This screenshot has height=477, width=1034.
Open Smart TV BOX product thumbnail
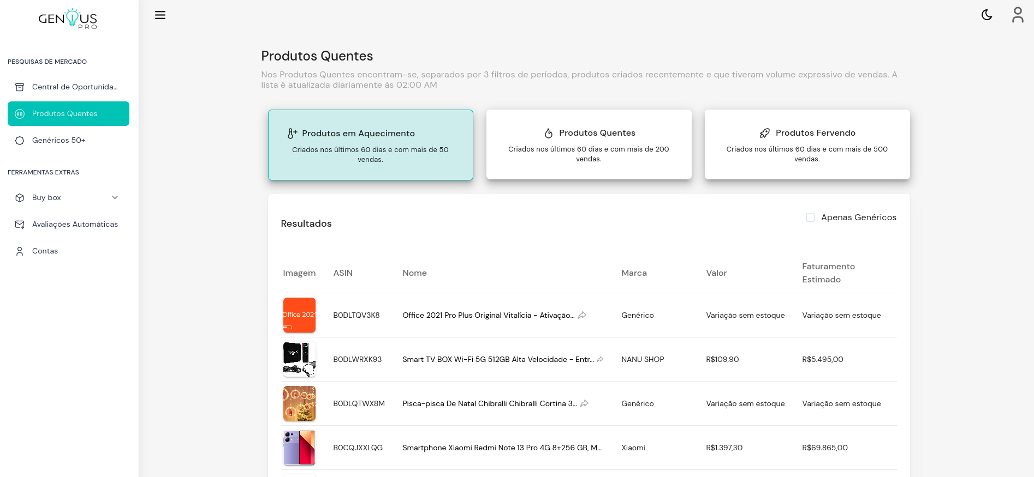click(x=299, y=359)
